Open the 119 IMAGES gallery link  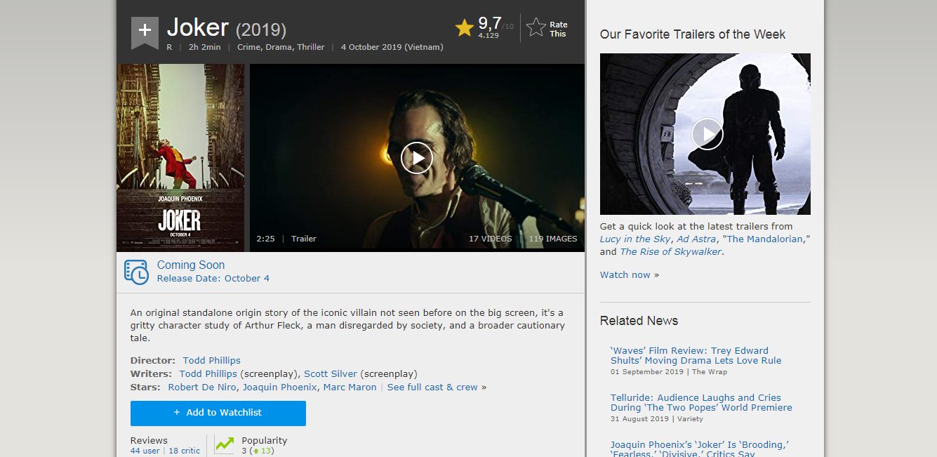point(552,239)
